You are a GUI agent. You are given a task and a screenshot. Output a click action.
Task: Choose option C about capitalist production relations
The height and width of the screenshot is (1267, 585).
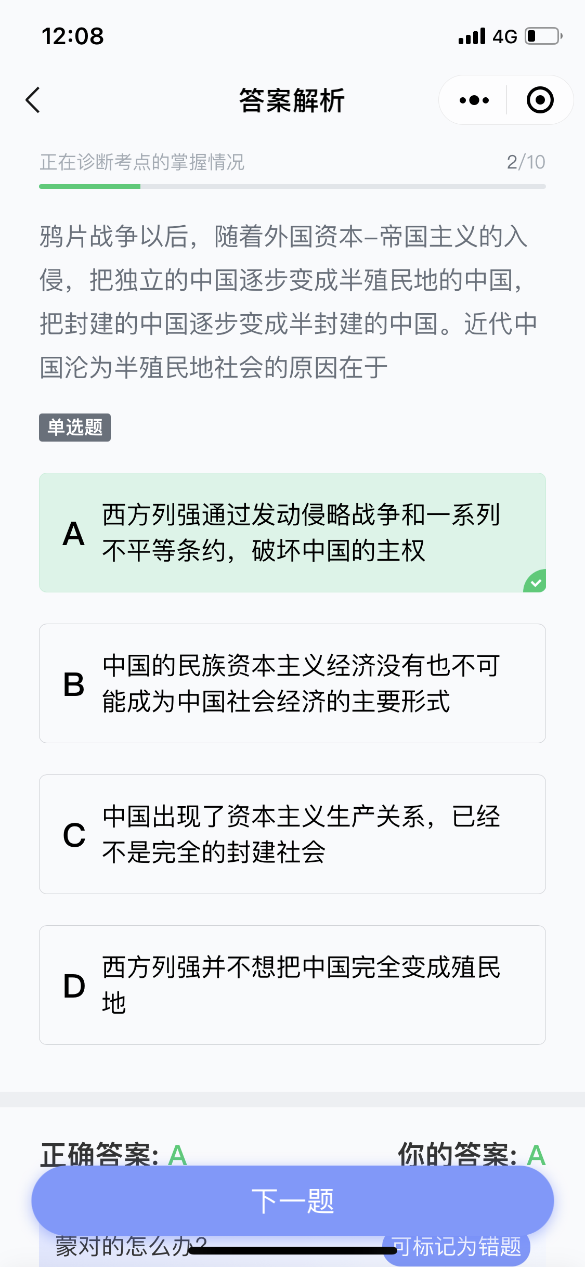(292, 834)
